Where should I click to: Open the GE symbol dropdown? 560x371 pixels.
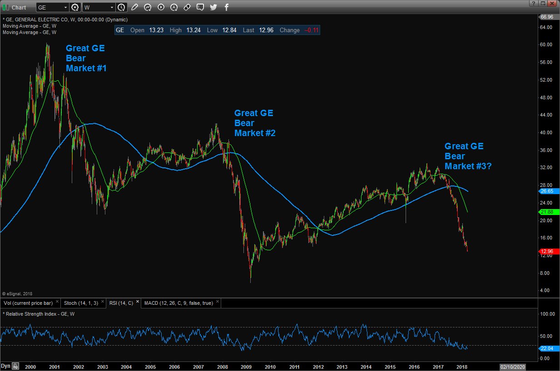(x=66, y=7)
